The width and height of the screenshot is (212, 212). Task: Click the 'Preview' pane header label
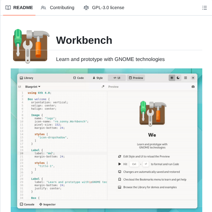pyautogui.click(x=113, y=87)
